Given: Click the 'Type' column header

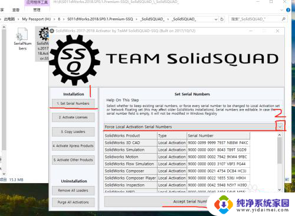Looking at the screenshot, I should (172, 135).
